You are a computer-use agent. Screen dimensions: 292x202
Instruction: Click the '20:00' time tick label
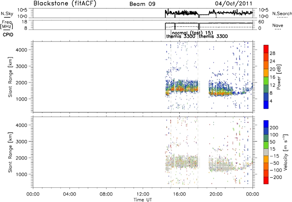coord(216,194)
